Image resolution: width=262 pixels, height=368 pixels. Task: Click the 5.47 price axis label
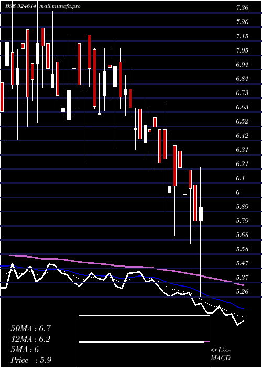pyautogui.click(x=242, y=263)
